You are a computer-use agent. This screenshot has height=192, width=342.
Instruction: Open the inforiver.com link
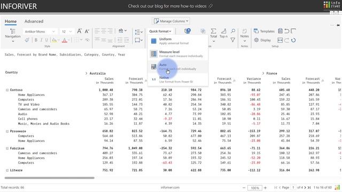(x=170, y=187)
